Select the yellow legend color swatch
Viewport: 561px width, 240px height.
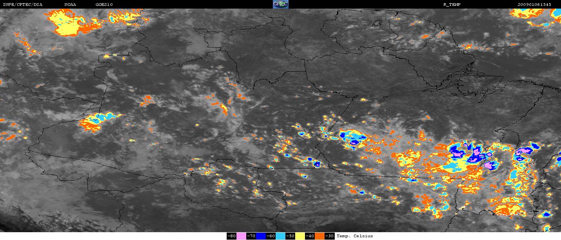300,236
